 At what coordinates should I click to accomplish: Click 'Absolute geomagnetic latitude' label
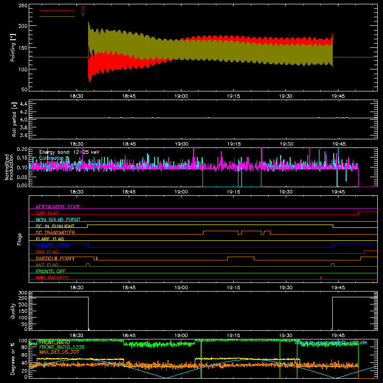pos(331,342)
